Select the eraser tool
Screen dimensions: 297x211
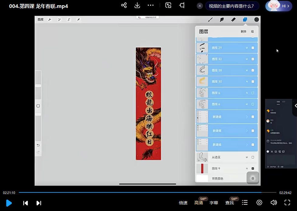[x=233, y=19]
